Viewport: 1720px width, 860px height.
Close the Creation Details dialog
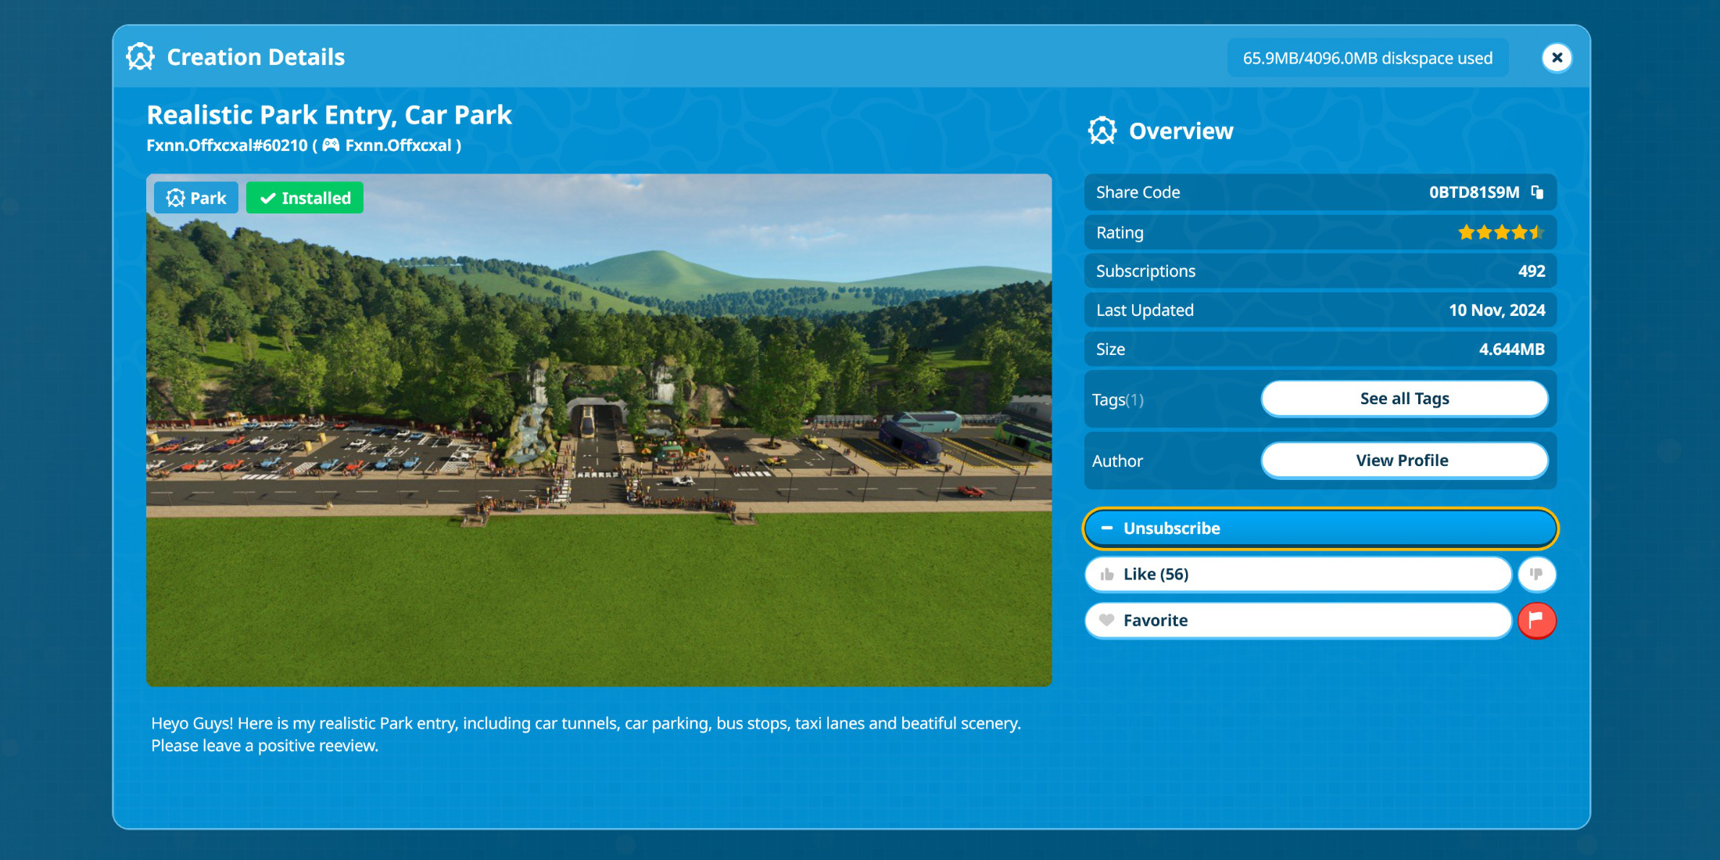pyautogui.click(x=1557, y=58)
